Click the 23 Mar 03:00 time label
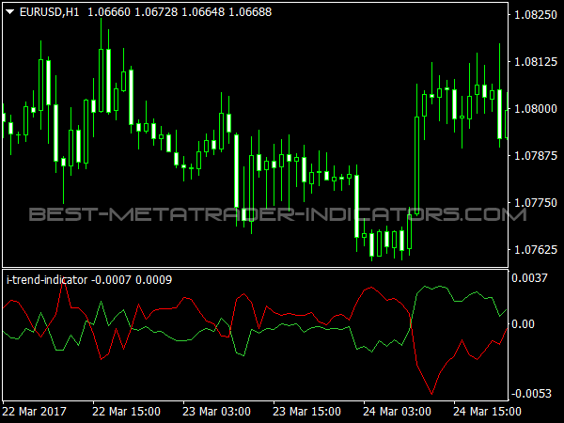Screen dimensions: 564x423 click(216, 411)
